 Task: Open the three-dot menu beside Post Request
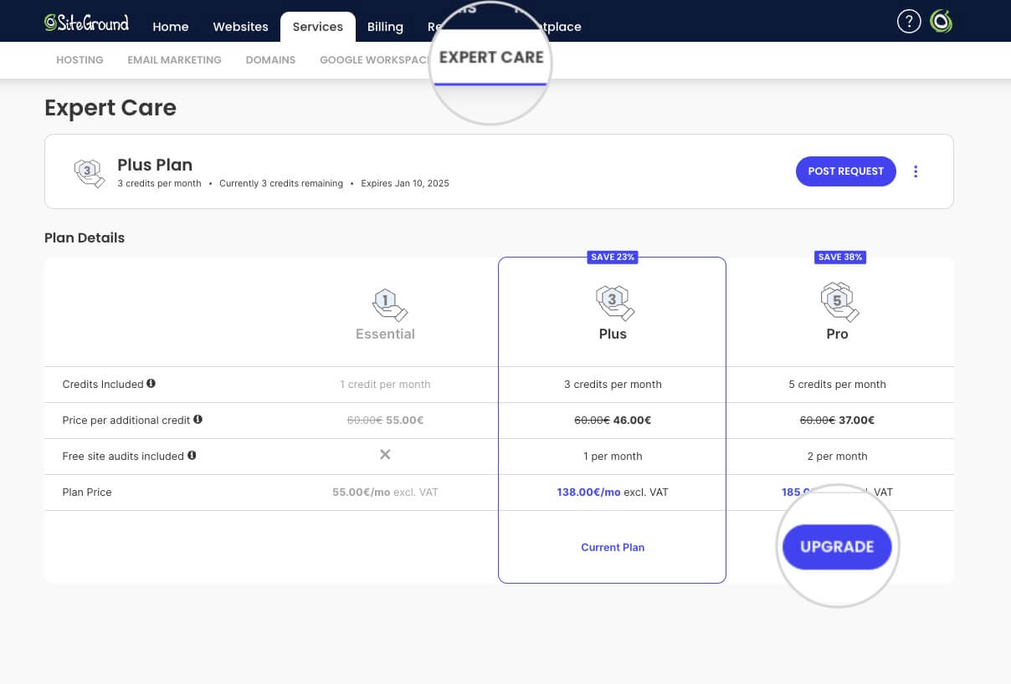tap(916, 171)
